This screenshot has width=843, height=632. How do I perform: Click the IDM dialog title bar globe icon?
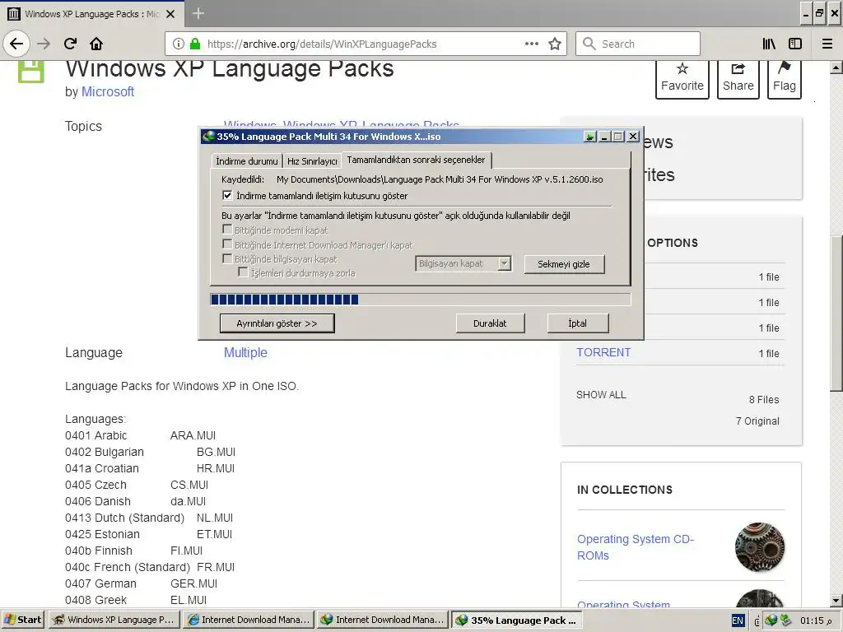point(208,136)
